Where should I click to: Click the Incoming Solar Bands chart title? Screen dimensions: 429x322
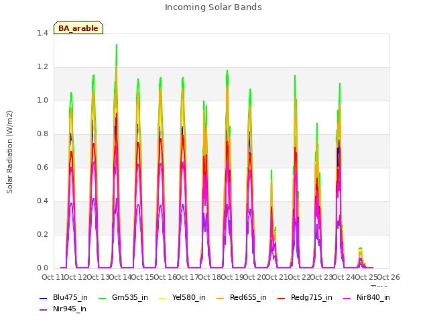coord(213,7)
